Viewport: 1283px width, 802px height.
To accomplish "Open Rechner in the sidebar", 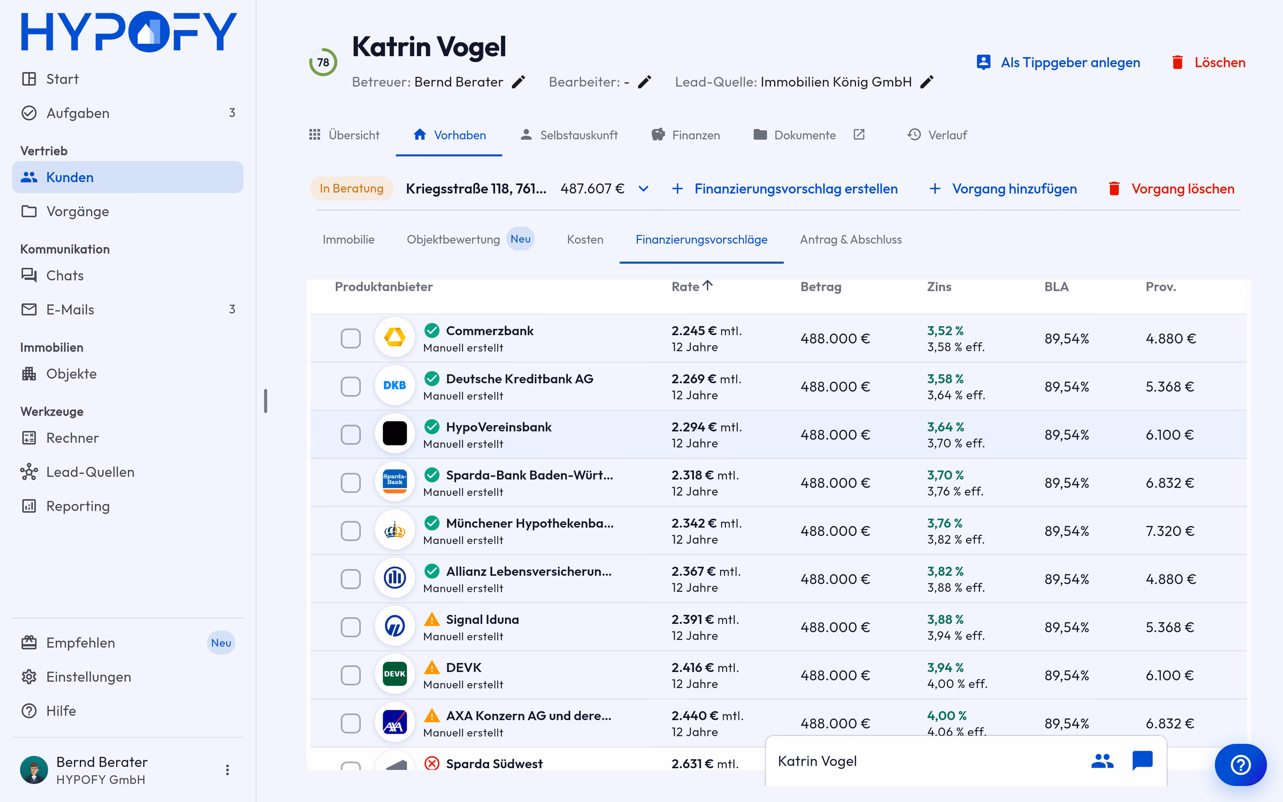I will [128, 438].
